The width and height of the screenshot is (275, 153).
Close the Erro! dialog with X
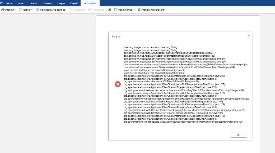click(x=248, y=35)
